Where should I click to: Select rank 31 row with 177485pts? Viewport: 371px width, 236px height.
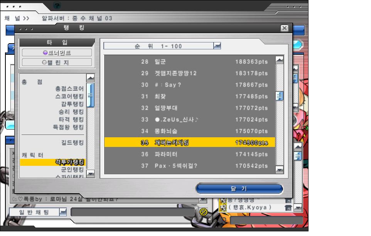click(x=189, y=96)
